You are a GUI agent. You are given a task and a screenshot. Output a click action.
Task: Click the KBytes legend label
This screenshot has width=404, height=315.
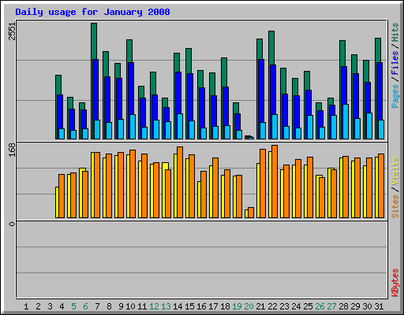[395, 283]
